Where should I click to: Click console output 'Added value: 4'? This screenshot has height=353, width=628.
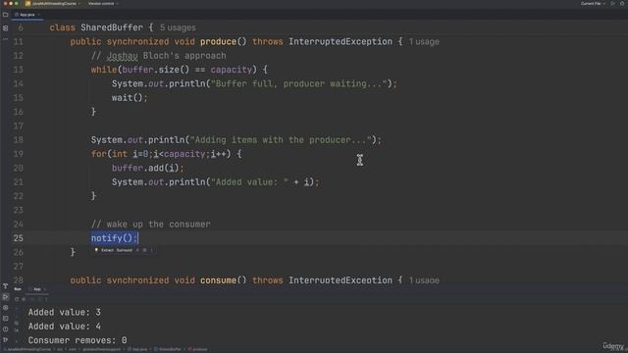(x=65, y=327)
